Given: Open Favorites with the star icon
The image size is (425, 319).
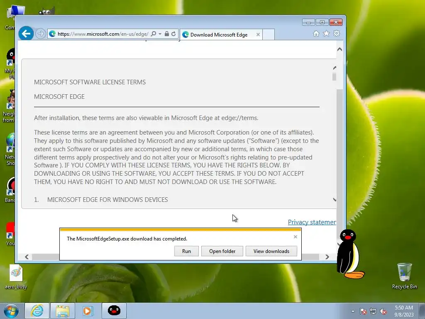Looking at the screenshot, I should click(x=326, y=33).
